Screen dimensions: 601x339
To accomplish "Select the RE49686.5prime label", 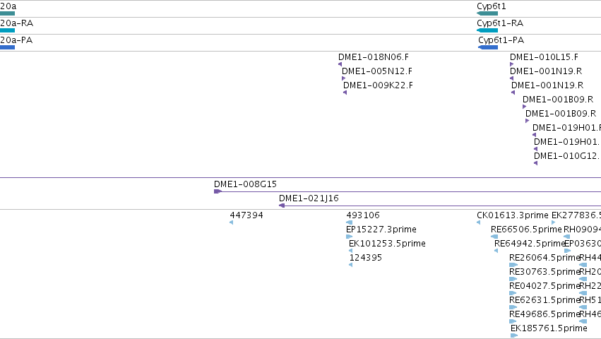I will (545, 315).
